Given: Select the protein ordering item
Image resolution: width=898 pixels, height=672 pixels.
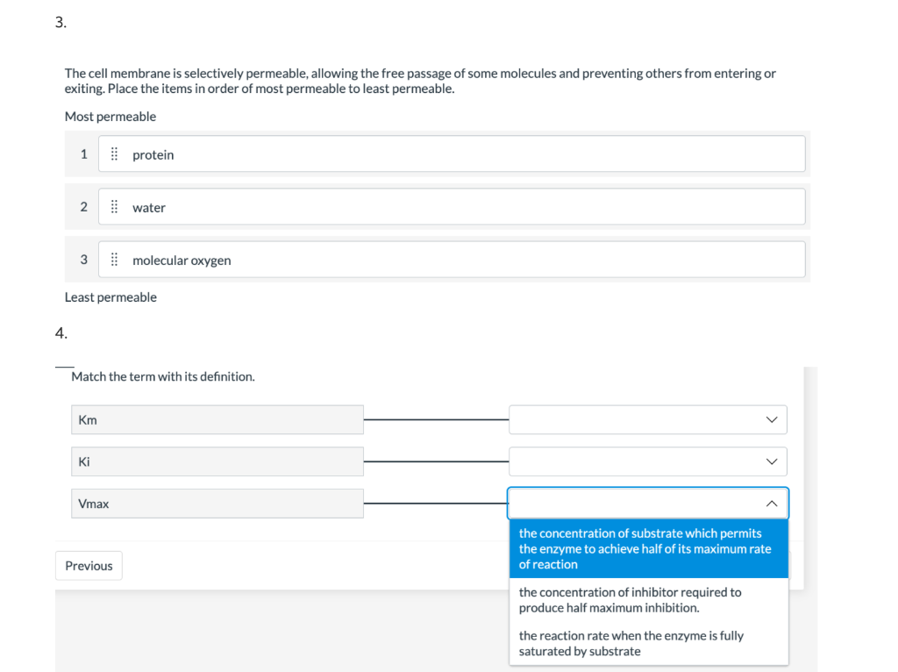Looking at the screenshot, I should click(x=452, y=154).
